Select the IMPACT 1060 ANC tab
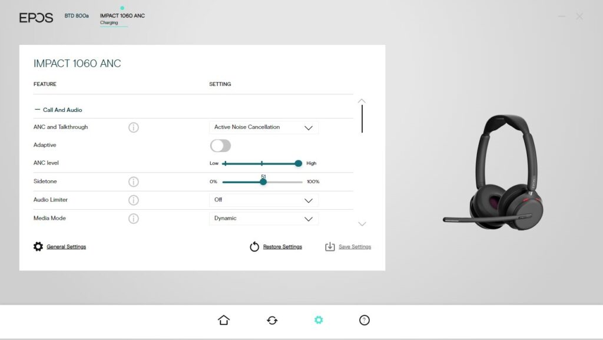This screenshot has height=340, width=603. [122, 16]
